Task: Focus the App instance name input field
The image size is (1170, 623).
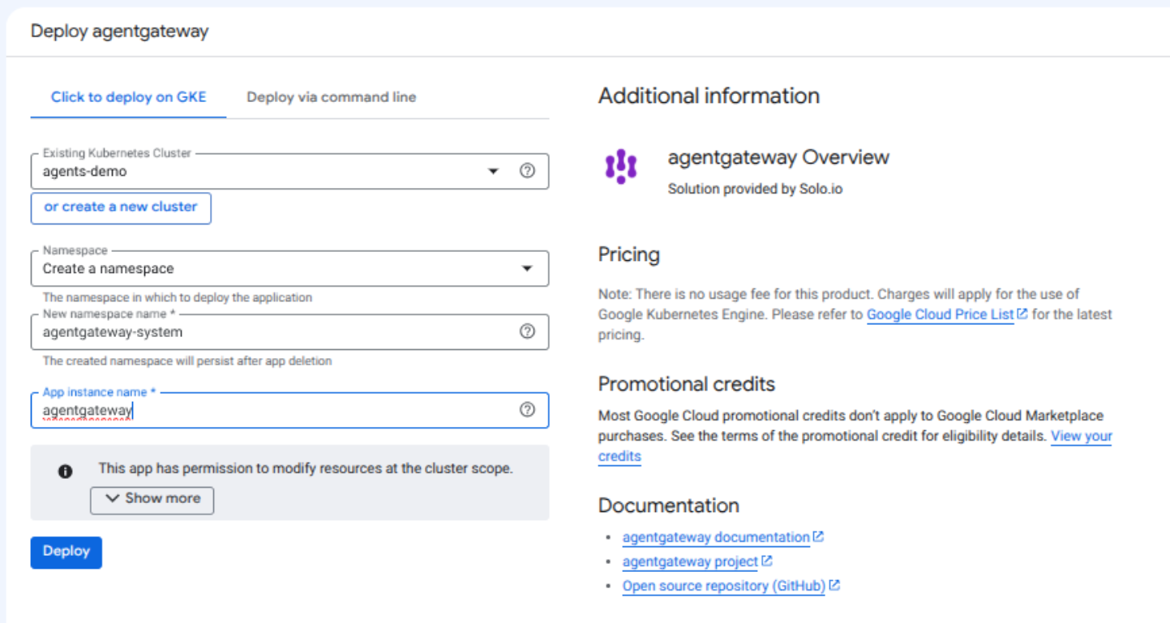Action: pyautogui.click(x=289, y=410)
